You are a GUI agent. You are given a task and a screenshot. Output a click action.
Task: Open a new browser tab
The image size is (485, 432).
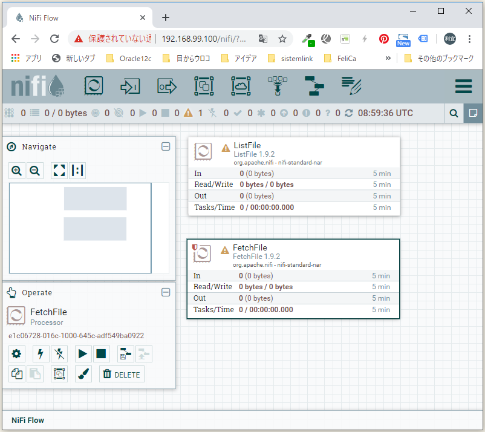[166, 18]
